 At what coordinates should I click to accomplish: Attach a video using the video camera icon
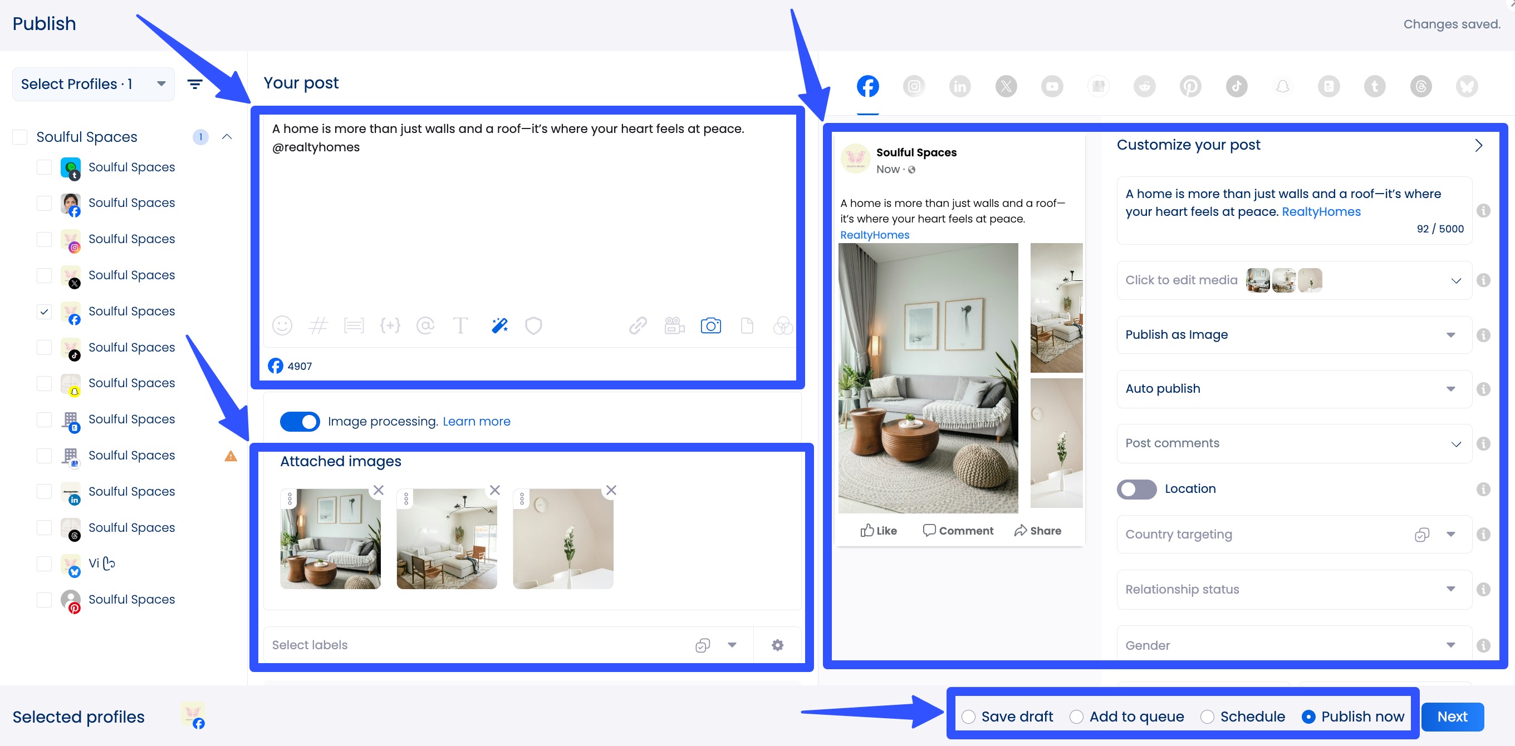674,325
